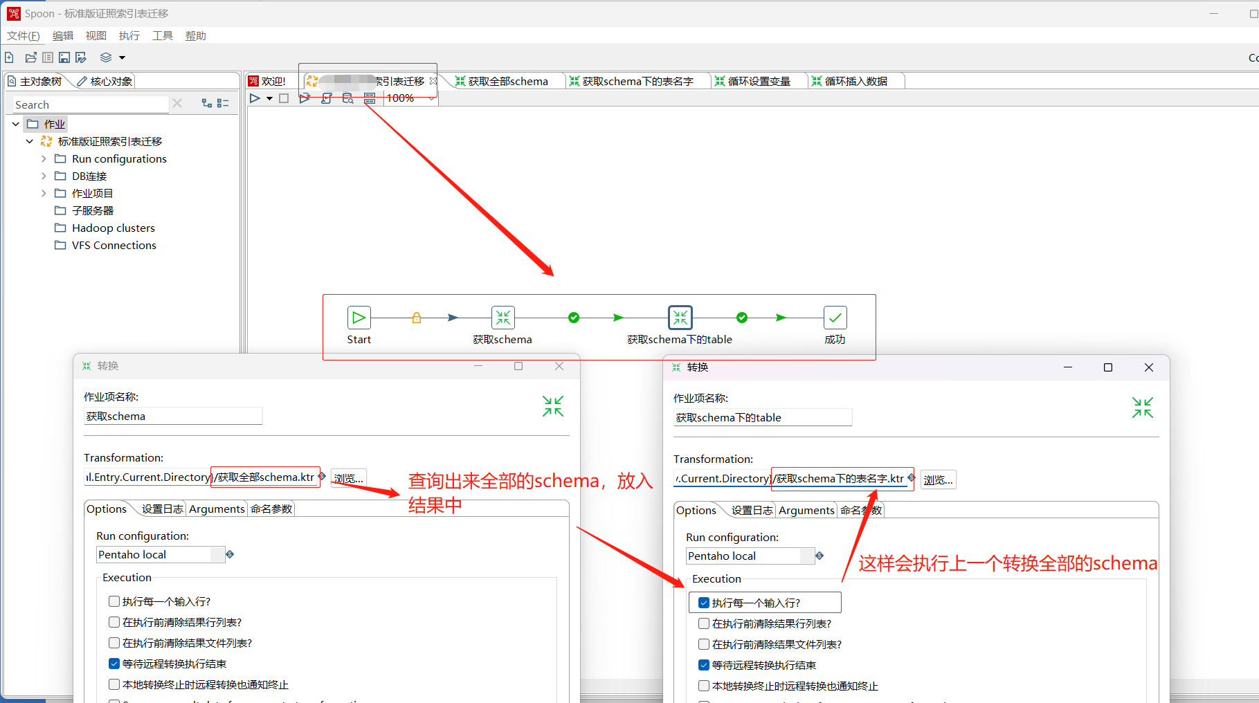Viewport: 1259px width, 703px height.
Task: Expand the Run configurations folder
Action: click(x=44, y=158)
